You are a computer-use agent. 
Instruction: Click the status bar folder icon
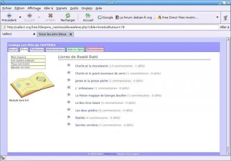(x=3, y=158)
